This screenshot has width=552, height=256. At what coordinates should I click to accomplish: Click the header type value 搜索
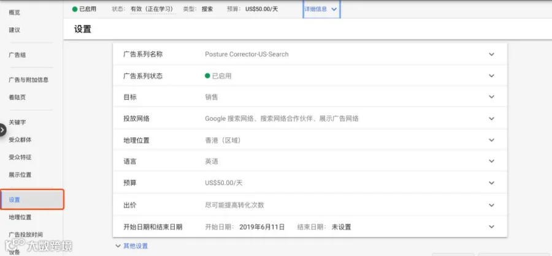[207, 9]
